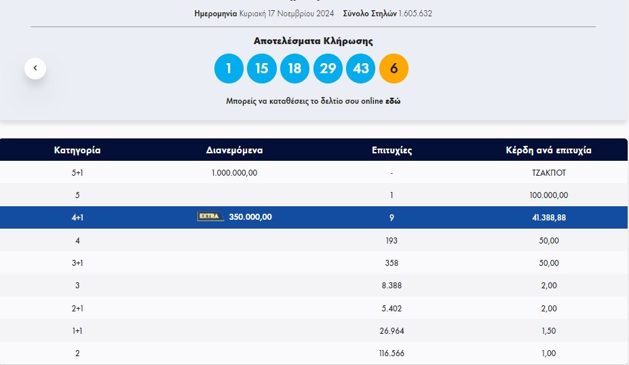Select the blue ball numbered 15

click(x=262, y=69)
